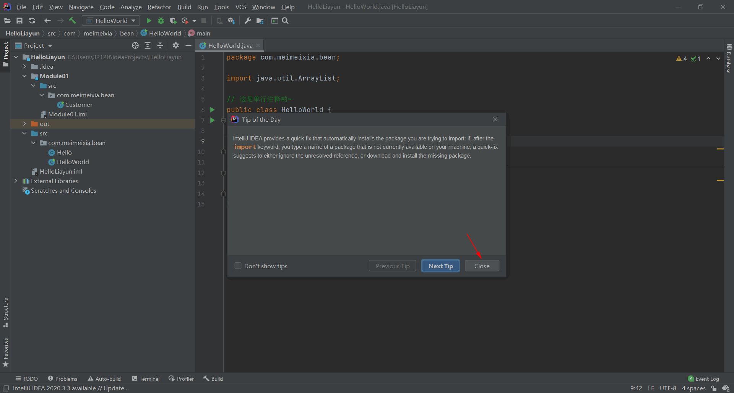
Task: Toggle read-only lock icon in status bar
Action: (x=713, y=388)
